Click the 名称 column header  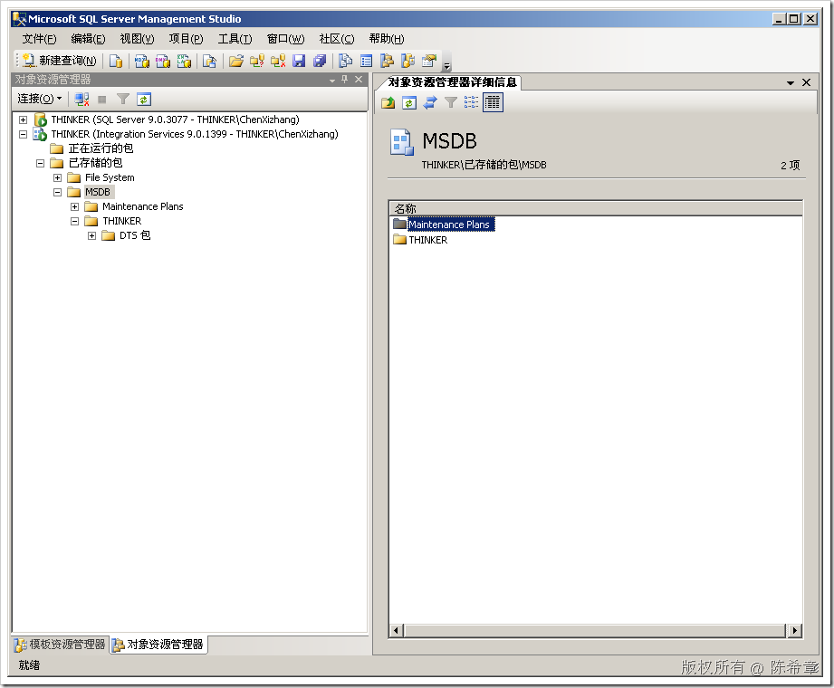[x=595, y=208]
